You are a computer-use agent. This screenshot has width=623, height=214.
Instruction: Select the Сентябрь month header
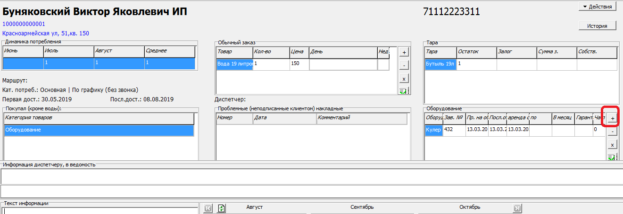tap(362, 207)
